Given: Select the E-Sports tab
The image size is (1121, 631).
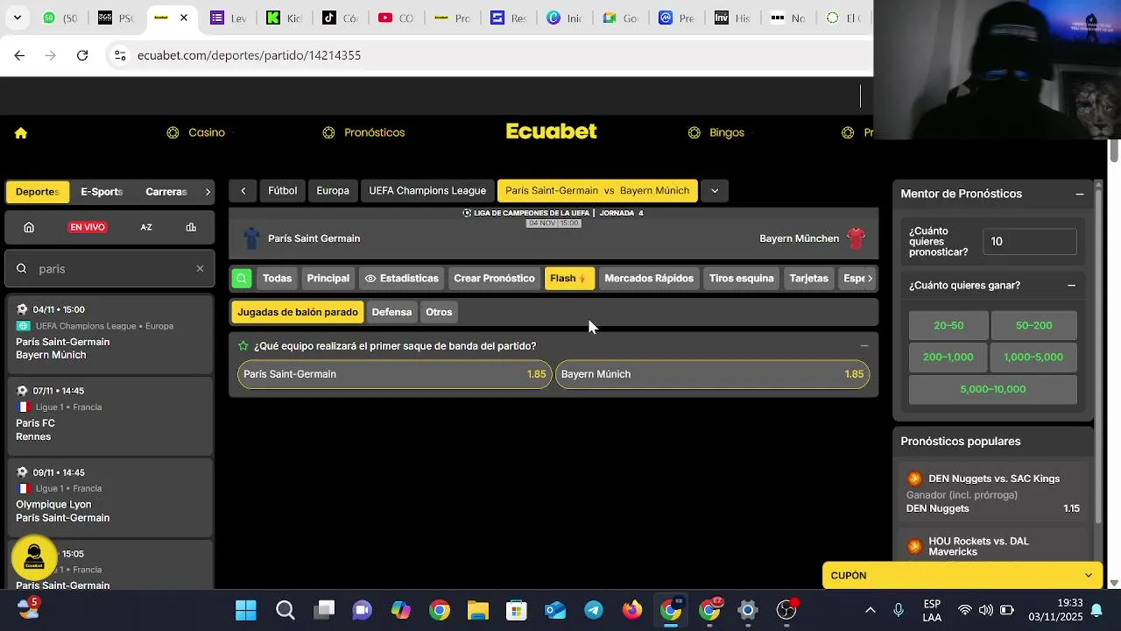Looking at the screenshot, I should 102,192.
